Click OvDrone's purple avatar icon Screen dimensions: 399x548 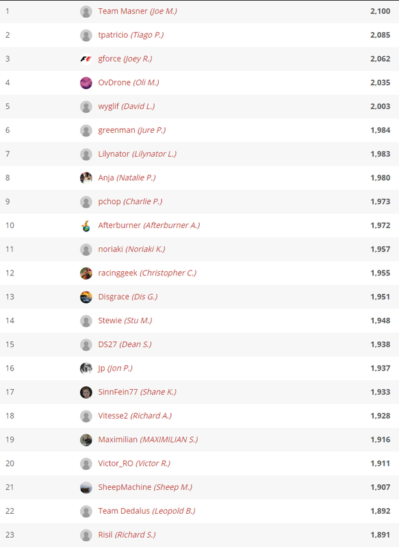86,83
